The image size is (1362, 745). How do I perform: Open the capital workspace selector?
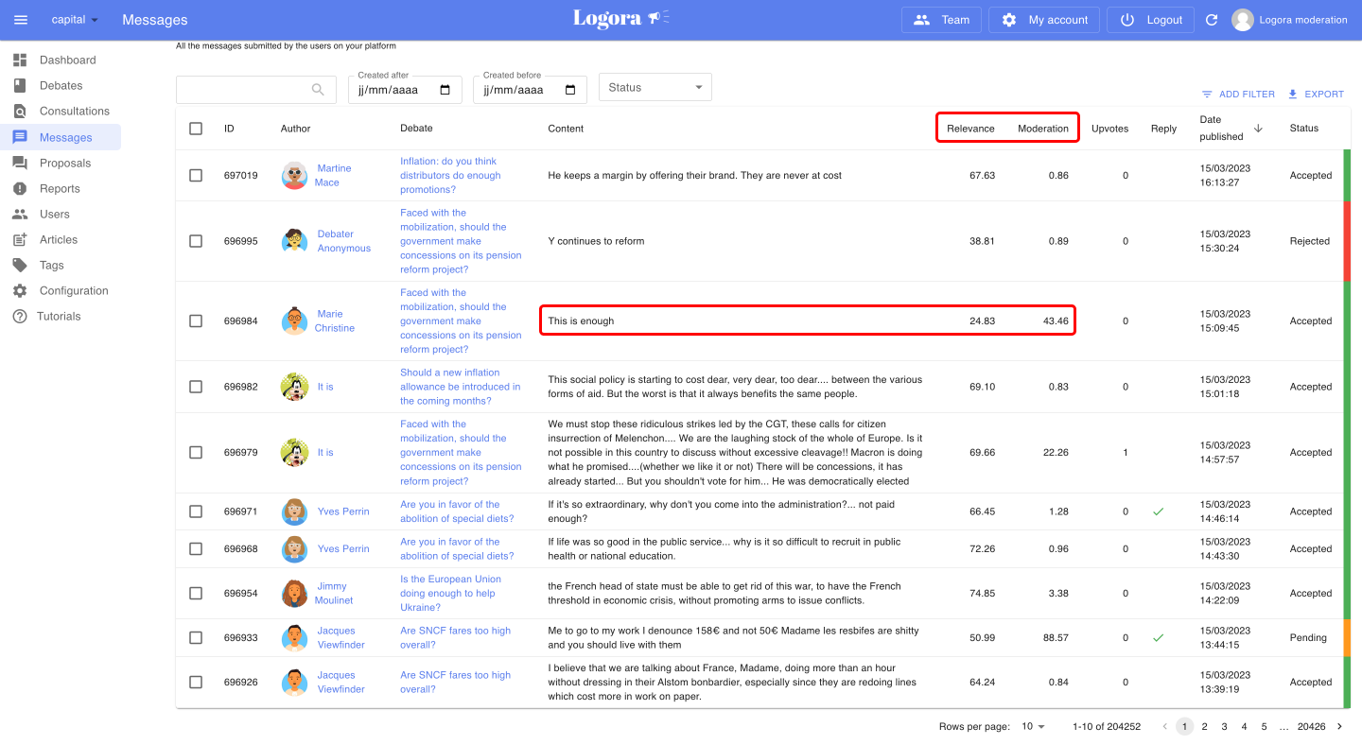[71, 19]
